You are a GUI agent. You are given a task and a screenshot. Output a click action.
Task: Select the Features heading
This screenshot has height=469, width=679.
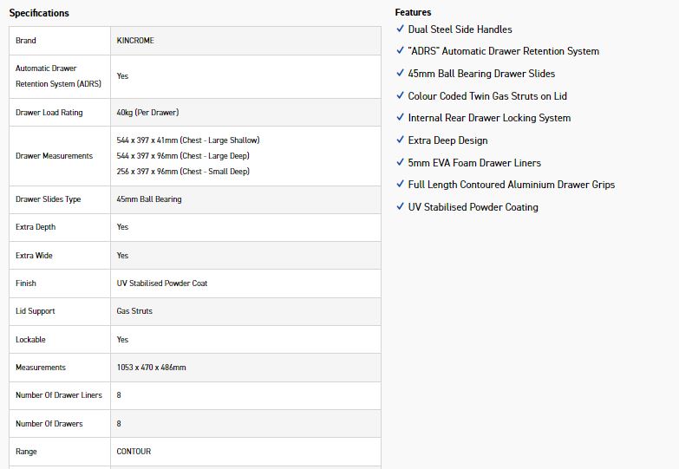[x=413, y=12]
